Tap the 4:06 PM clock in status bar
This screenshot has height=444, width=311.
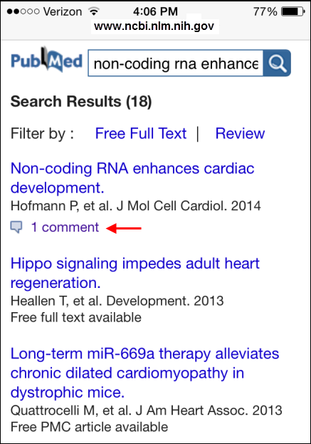(155, 11)
